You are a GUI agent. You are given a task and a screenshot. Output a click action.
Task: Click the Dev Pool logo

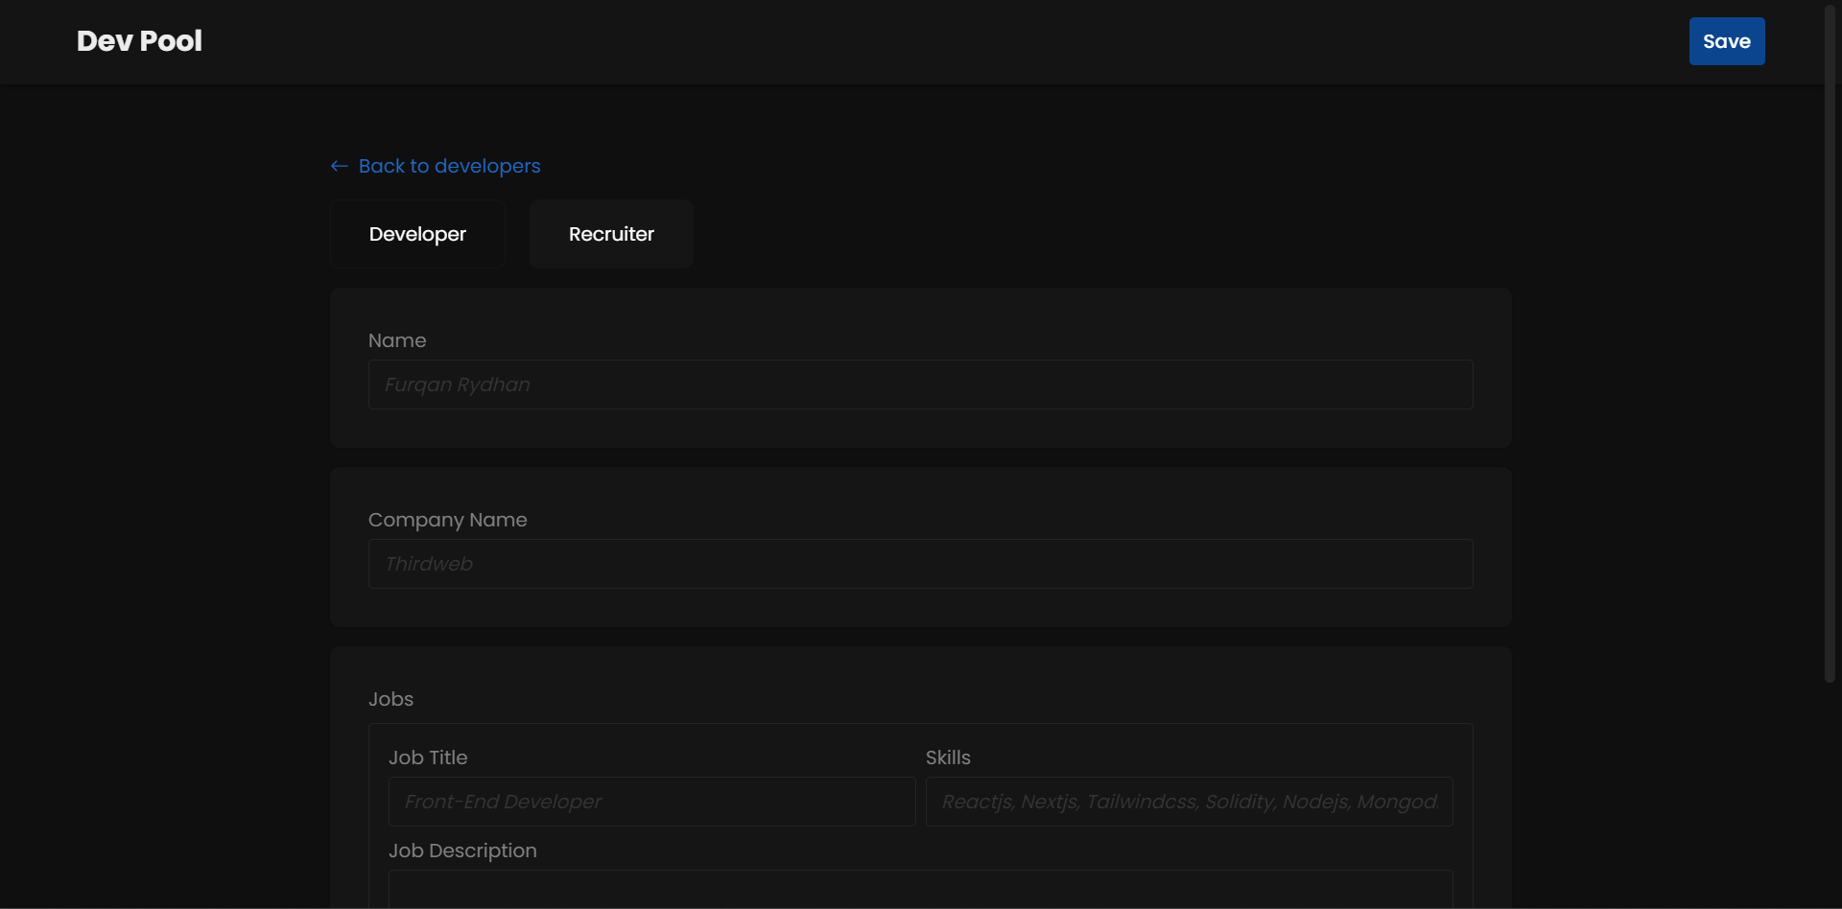coord(139,41)
